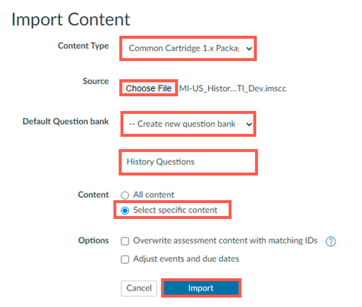The height and width of the screenshot is (307, 362).
Task: Select the All content radio button
Action: tap(125, 195)
